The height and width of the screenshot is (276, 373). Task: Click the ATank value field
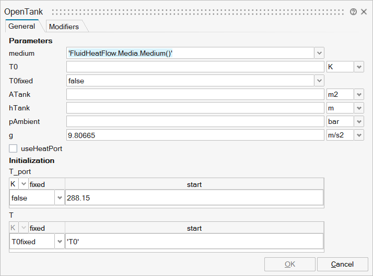click(195, 94)
